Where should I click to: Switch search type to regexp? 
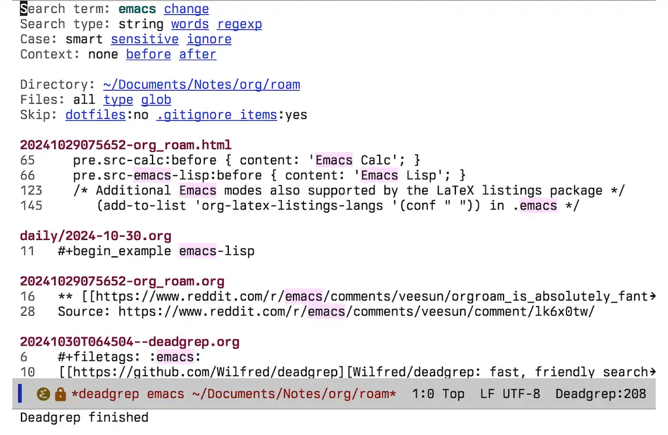point(239,24)
